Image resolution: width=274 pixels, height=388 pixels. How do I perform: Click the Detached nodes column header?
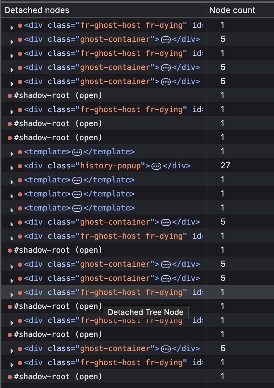37,10
